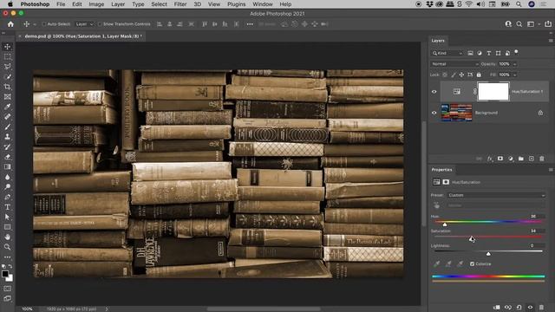Select the Crop tool
Screen dimensions: 555x312
tap(8, 87)
